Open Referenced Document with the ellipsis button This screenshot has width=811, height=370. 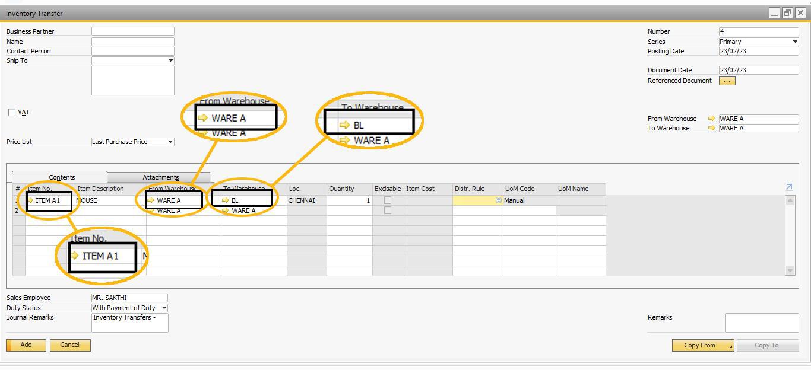[x=727, y=81]
